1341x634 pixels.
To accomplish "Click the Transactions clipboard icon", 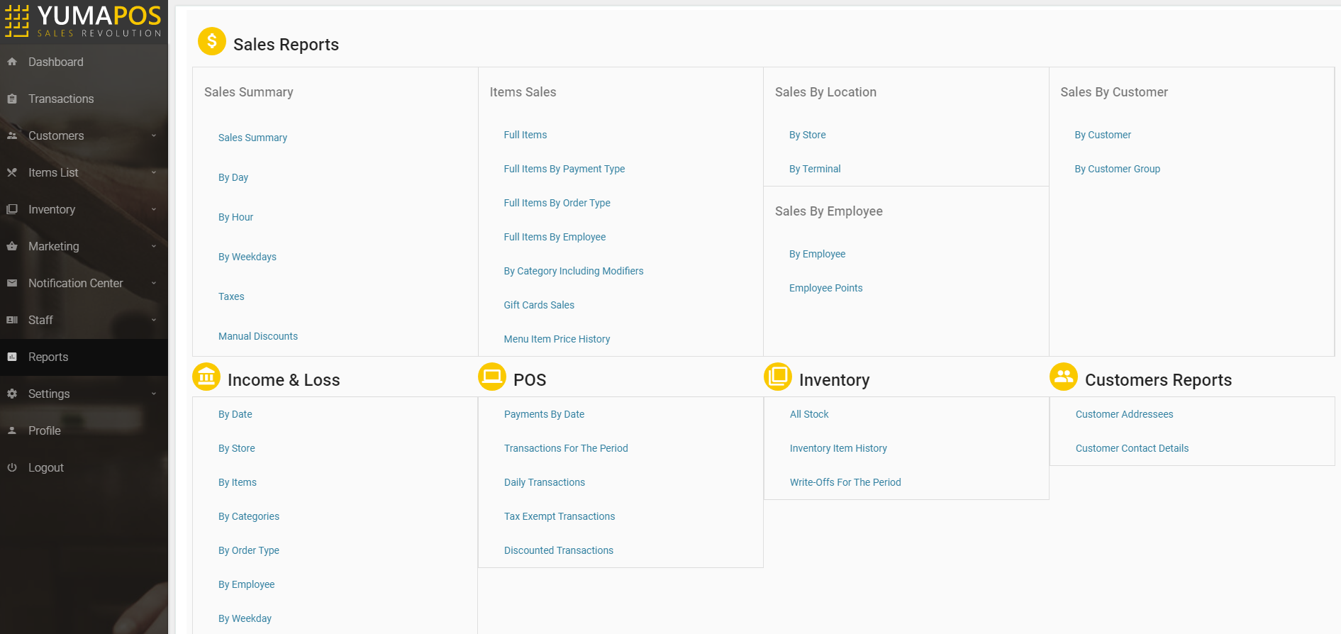I will (x=12, y=99).
